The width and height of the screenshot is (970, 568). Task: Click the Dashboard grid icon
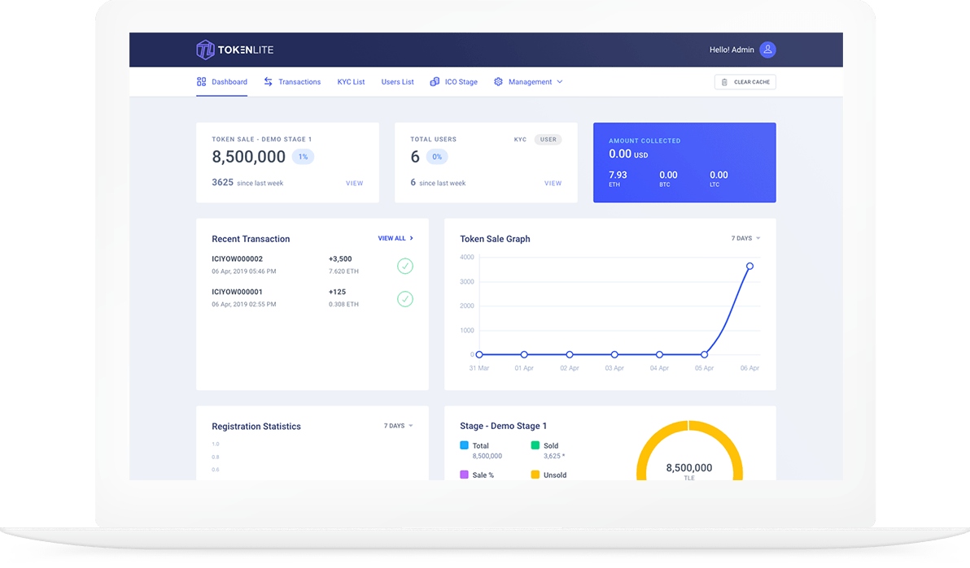pyautogui.click(x=201, y=82)
